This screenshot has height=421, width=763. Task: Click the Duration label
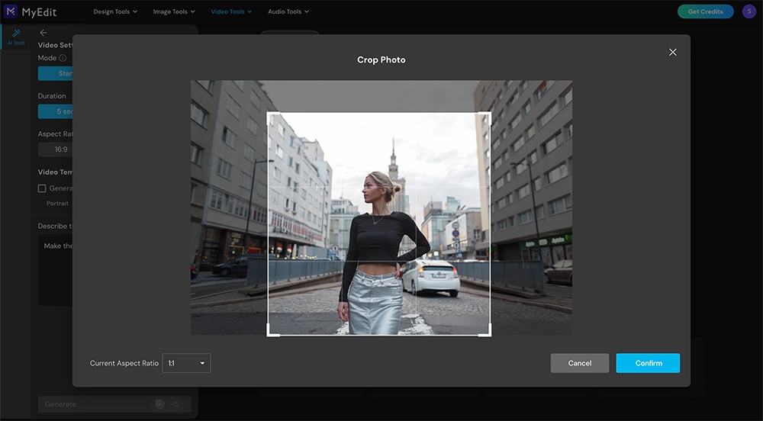(52, 96)
